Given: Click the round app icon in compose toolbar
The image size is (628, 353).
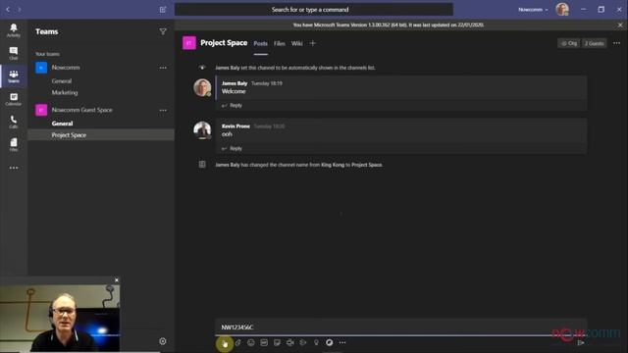Looking at the screenshot, I should coord(330,342).
